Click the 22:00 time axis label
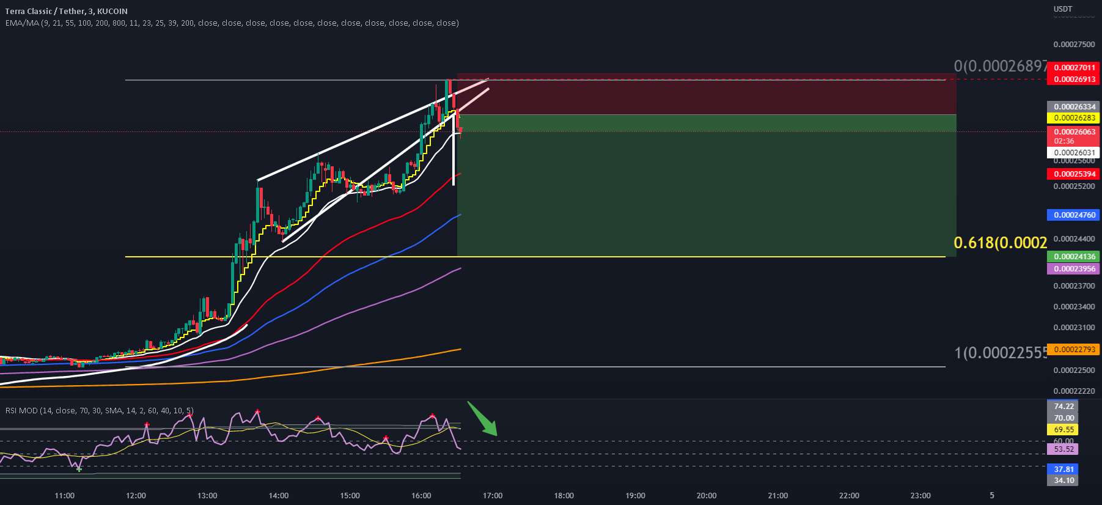 (x=849, y=495)
